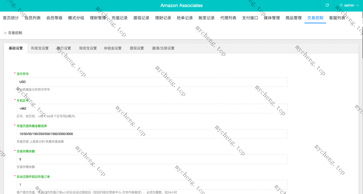This screenshot has height=194, width=363.
Task: Switch to the 邀请/注册设置 tab
Action: coord(163,48)
